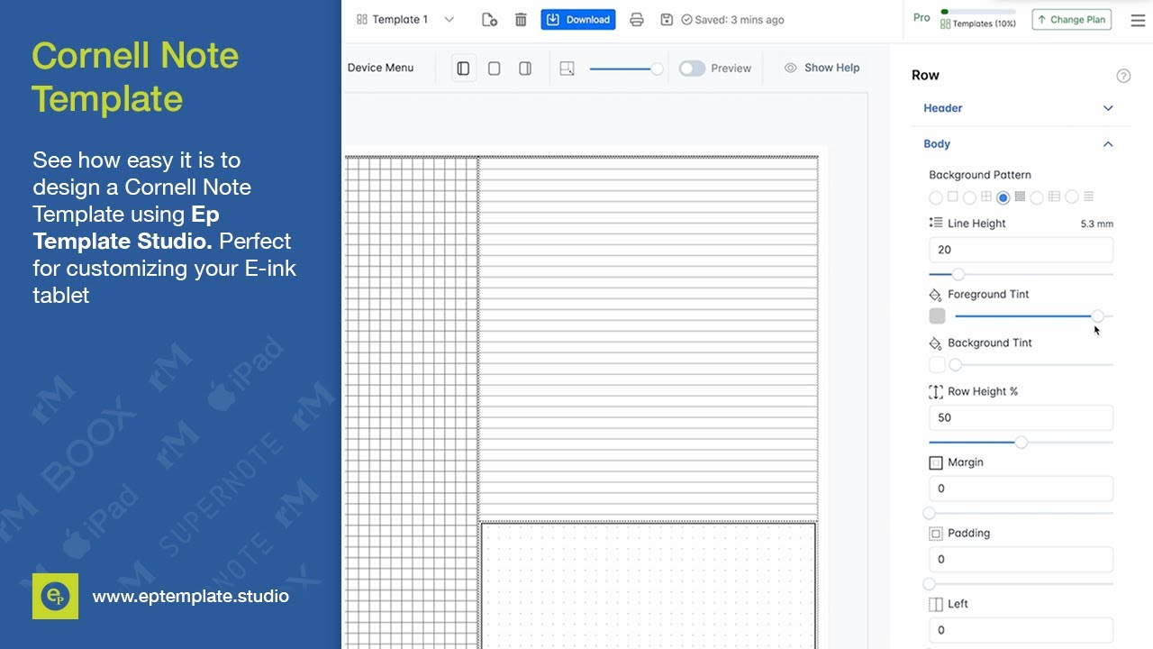Screen dimensions: 1153x649
Task: Collapse the Body section
Action: point(1021,144)
